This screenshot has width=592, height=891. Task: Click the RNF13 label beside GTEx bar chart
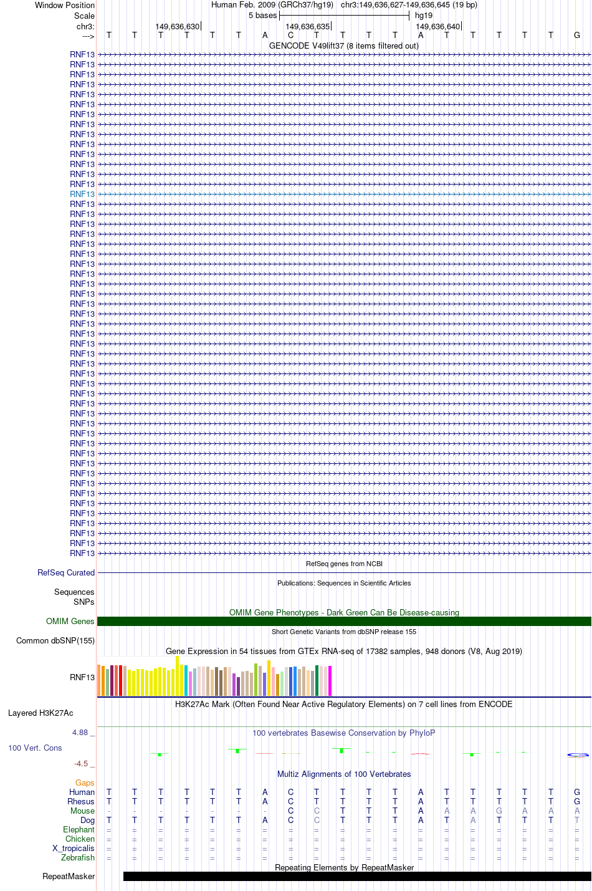[82, 678]
